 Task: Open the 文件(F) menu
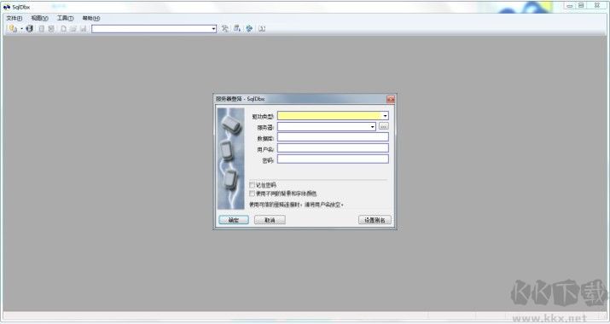(14, 18)
